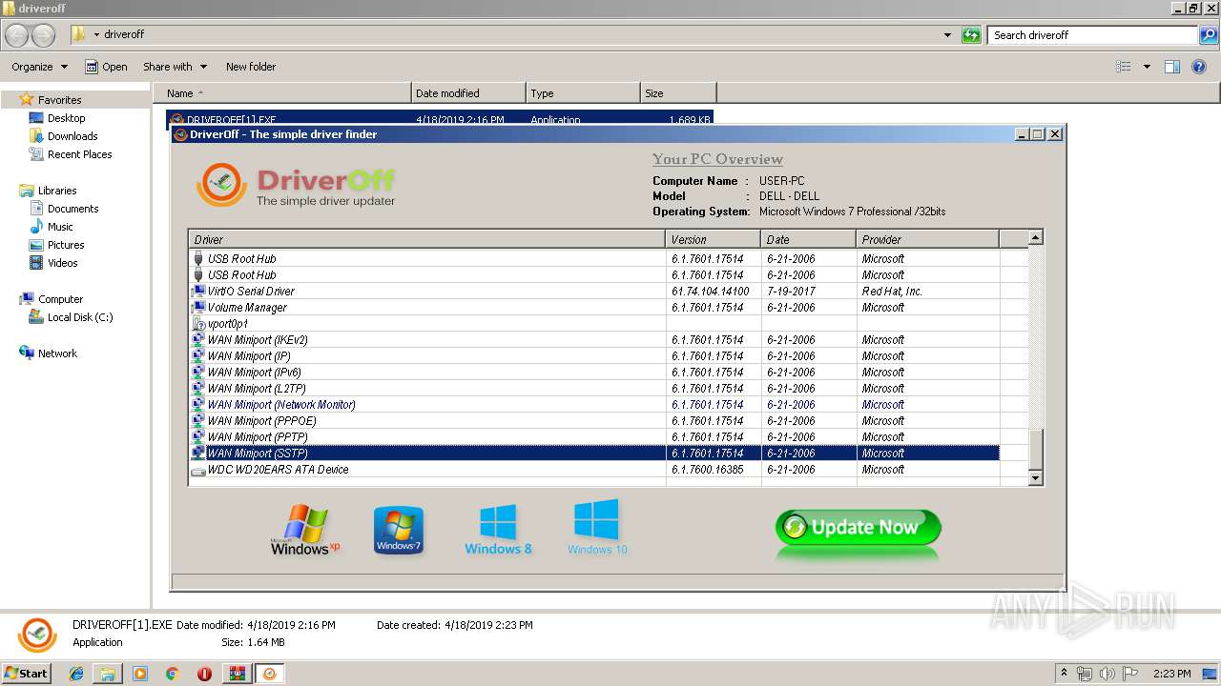
Task: Open Chrome from taskbar
Action: (x=173, y=674)
